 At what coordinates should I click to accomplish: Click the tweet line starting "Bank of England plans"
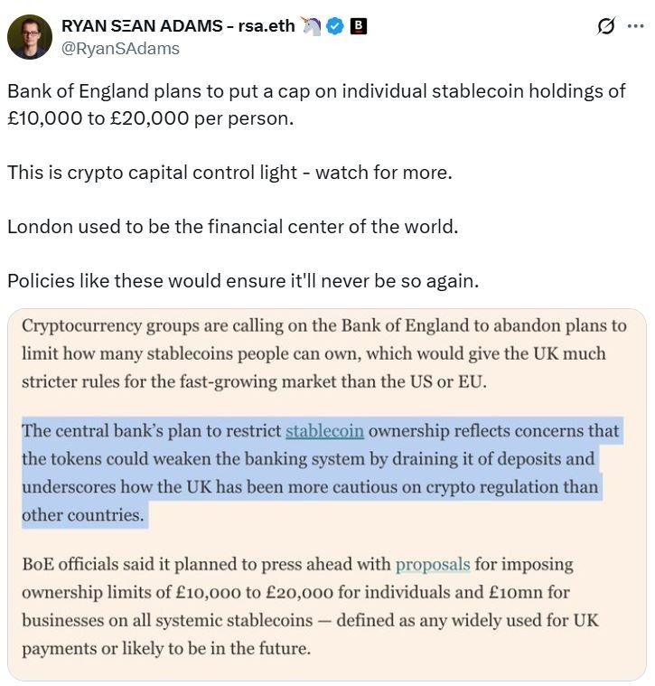[315, 92]
